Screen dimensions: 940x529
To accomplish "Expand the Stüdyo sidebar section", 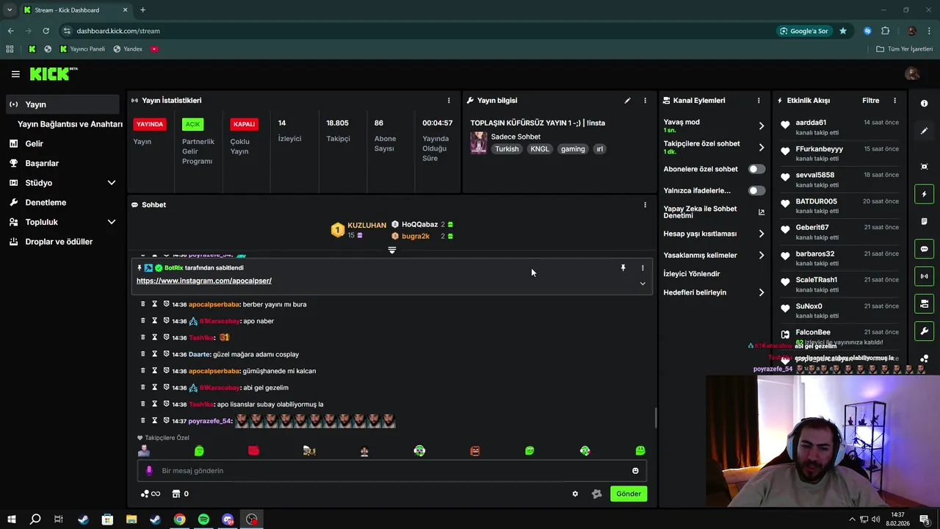I will (112, 183).
